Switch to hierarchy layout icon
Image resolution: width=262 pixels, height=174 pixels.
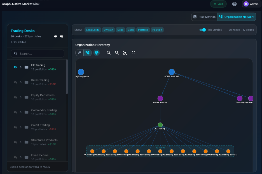88,53
